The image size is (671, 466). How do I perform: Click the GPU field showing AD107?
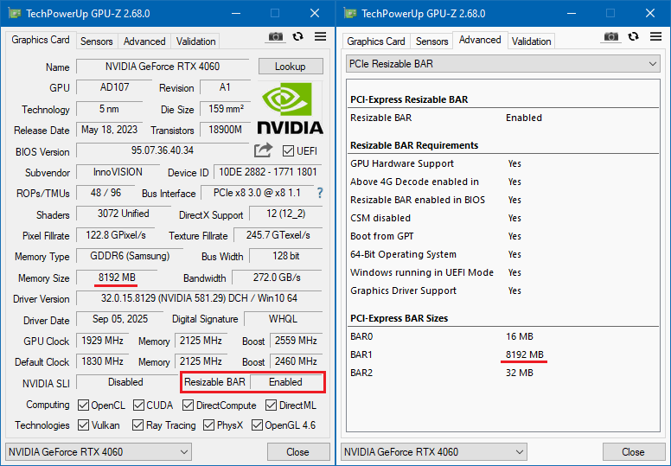click(x=114, y=87)
